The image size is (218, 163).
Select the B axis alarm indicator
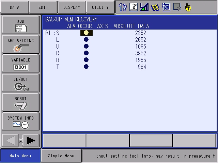point(86,60)
